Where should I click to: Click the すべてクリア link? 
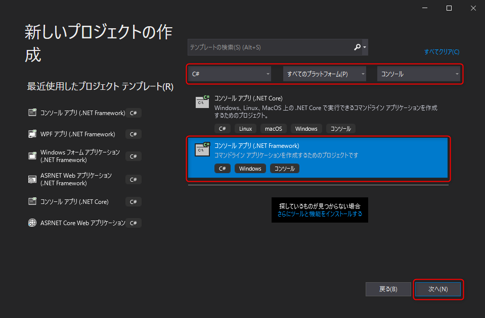[442, 51]
